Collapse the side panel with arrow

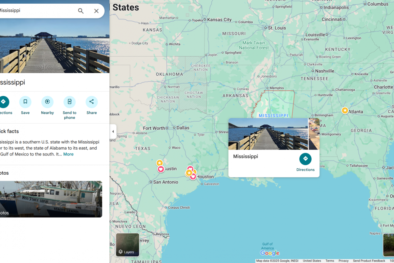pyautogui.click(x=113, y=131)
